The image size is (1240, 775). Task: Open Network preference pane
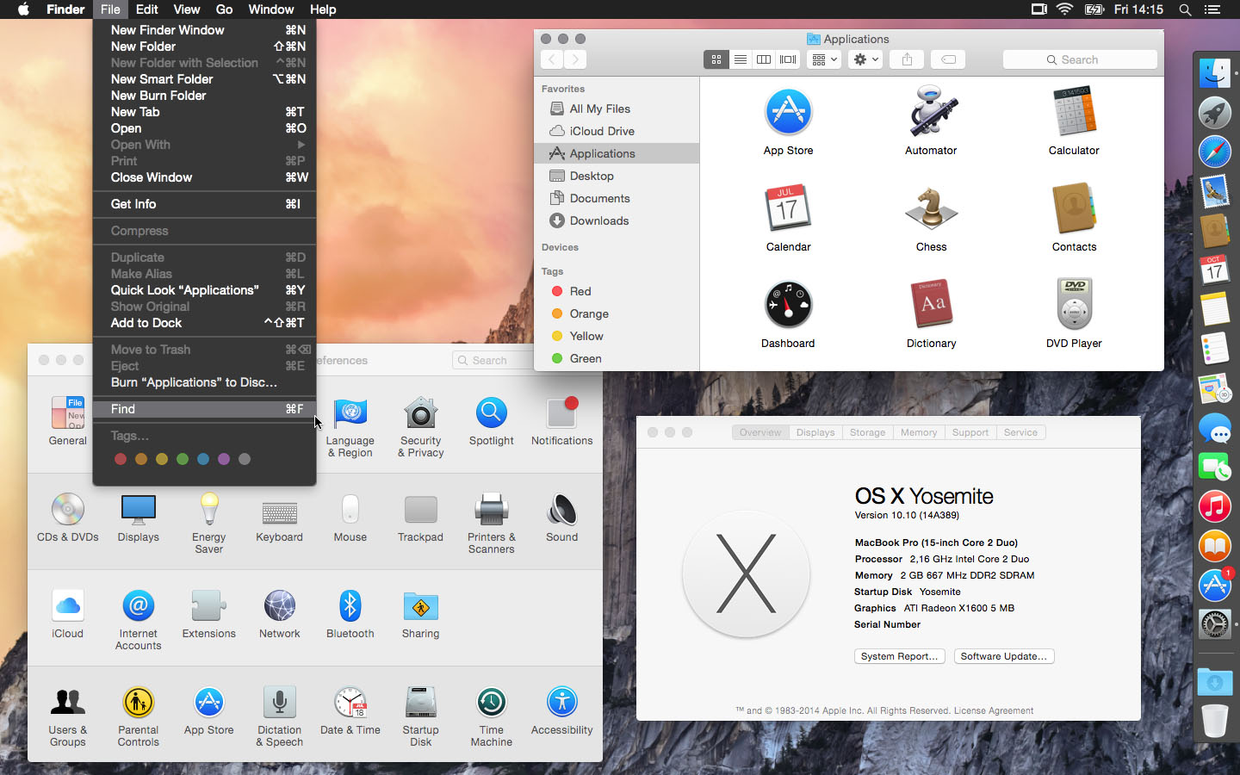click(x=279, y=606)
